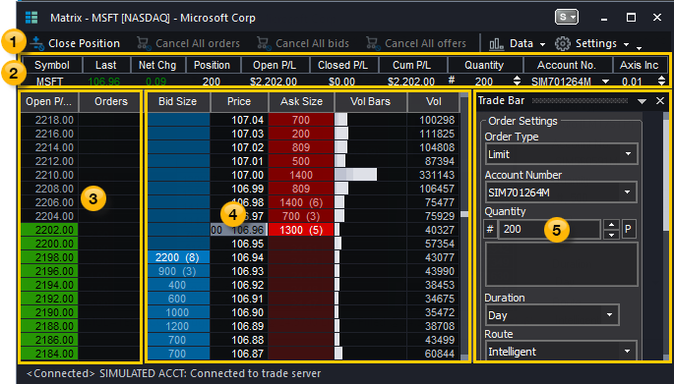Click Cancel All bids in toolbar
674x384 pixels.
(x=303, y=43)
